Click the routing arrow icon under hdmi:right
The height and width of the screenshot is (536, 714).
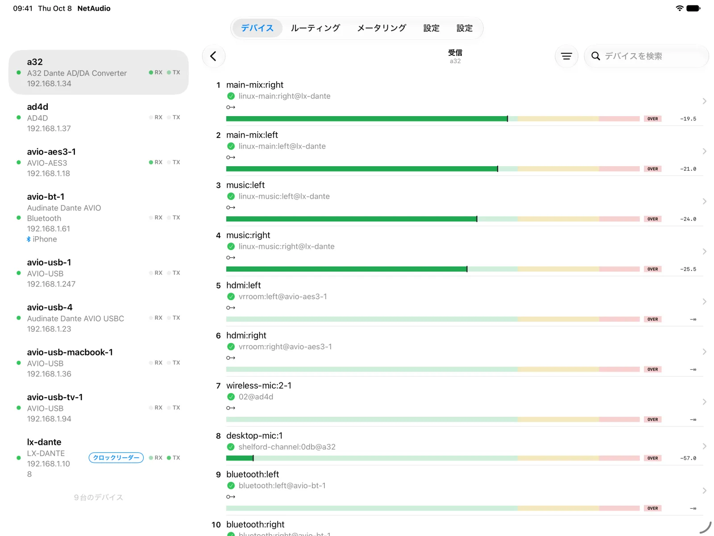click(x=231, y=358)
